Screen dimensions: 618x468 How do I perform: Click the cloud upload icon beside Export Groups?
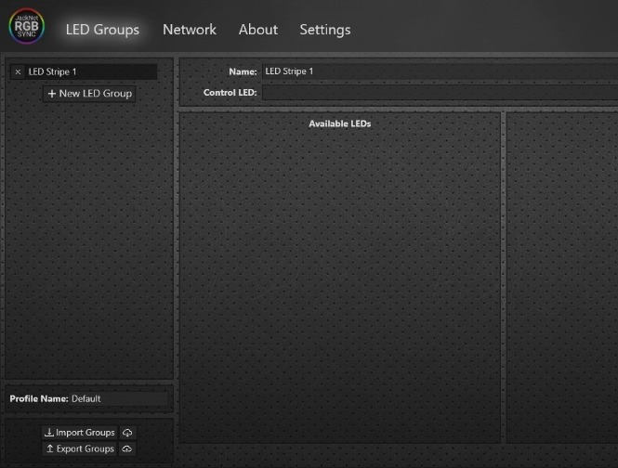click(127, 448)
